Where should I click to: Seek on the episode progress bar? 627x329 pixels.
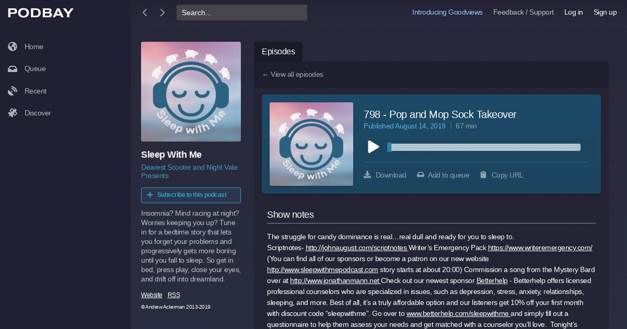[x=484, y=147]
